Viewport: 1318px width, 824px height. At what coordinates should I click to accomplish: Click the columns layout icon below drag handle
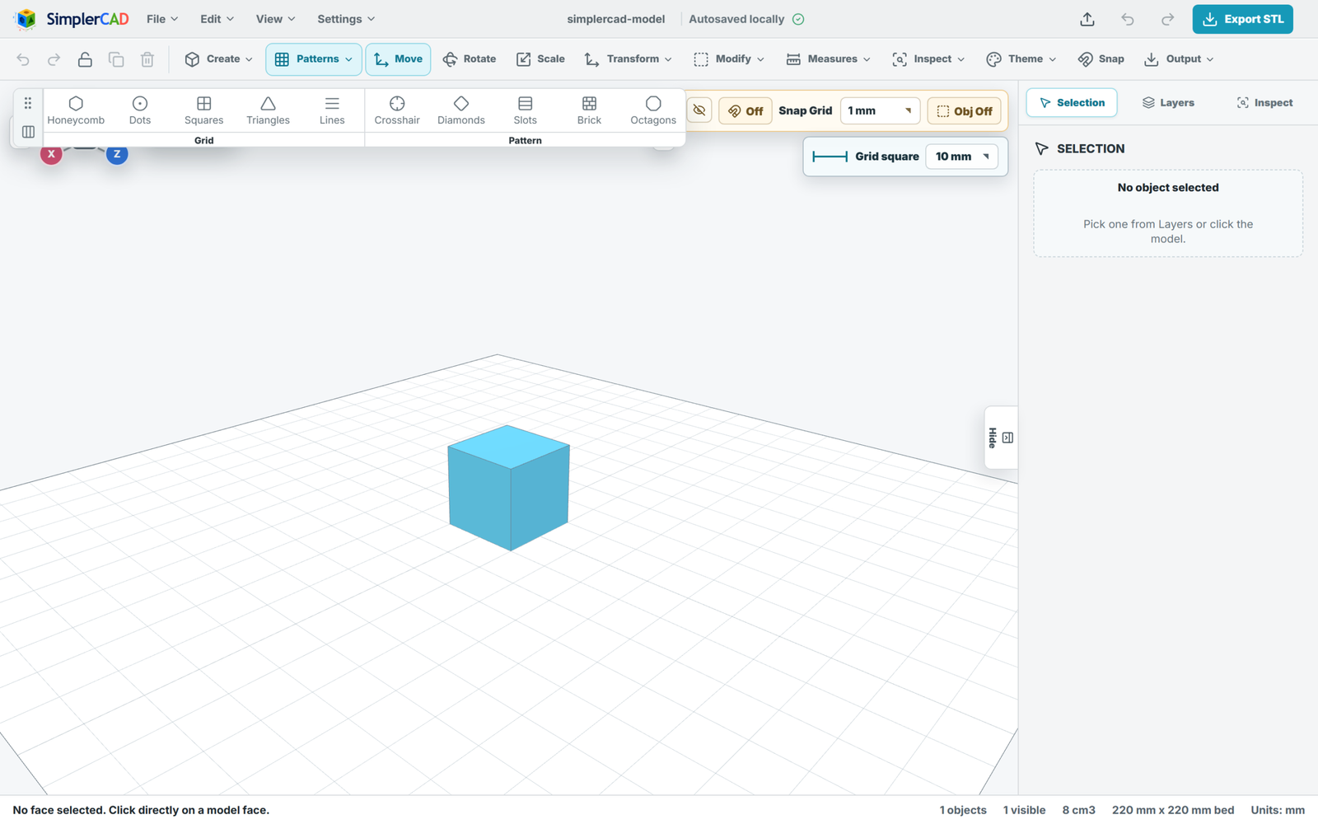coord(28,132)
